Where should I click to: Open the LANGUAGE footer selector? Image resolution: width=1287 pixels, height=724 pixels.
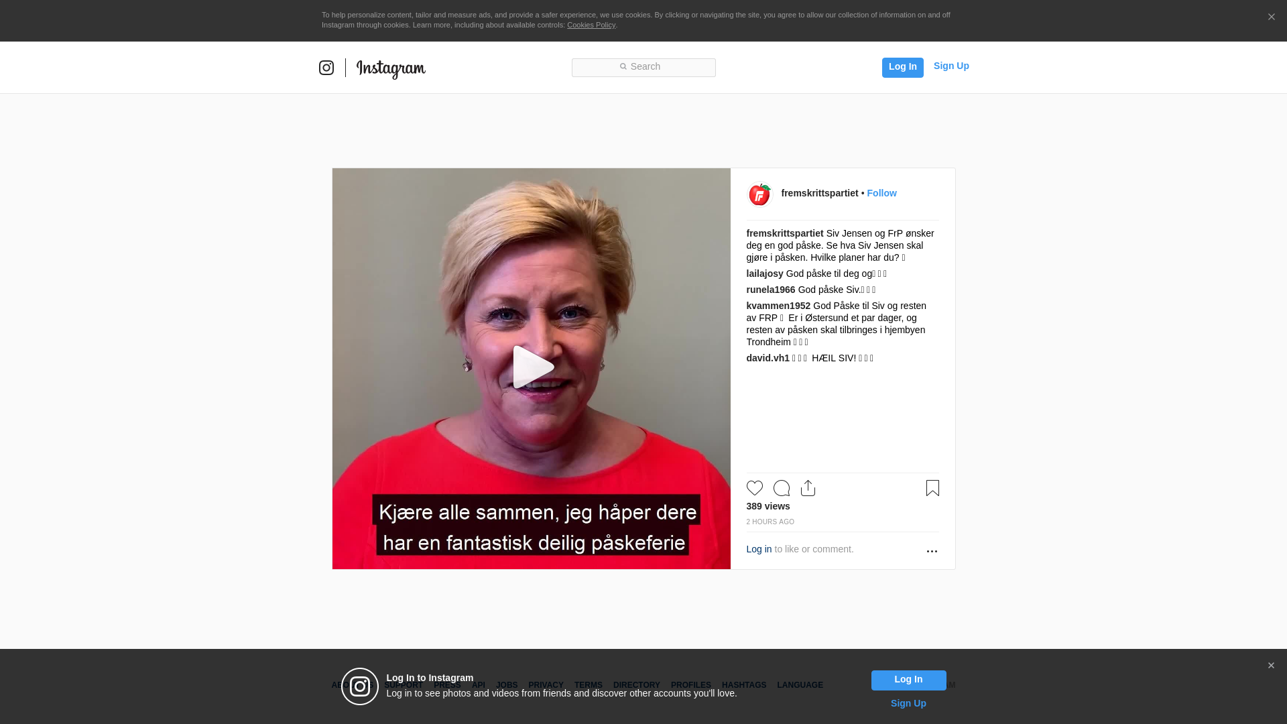800,685
